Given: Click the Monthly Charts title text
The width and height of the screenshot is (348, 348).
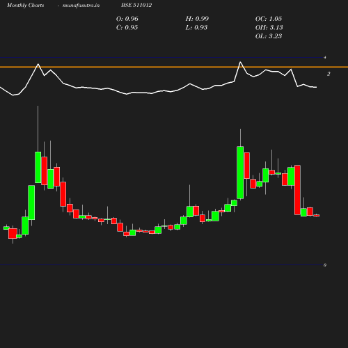Looking at the screenshot, I should pyautogui.click(x=25, y=5).
